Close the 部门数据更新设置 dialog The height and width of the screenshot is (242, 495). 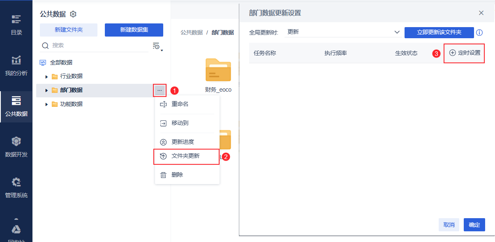tap(481, 13)
